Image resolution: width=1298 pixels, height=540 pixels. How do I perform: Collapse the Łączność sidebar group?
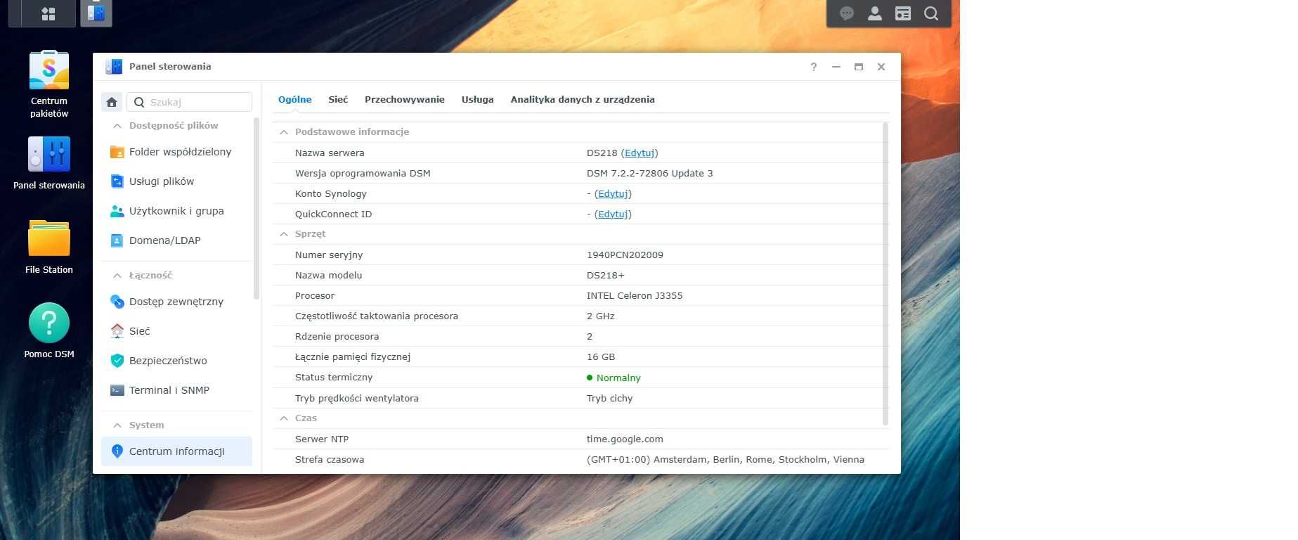(x=117, y=276)
